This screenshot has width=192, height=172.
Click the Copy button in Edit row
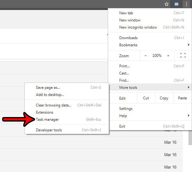(164, 98)
